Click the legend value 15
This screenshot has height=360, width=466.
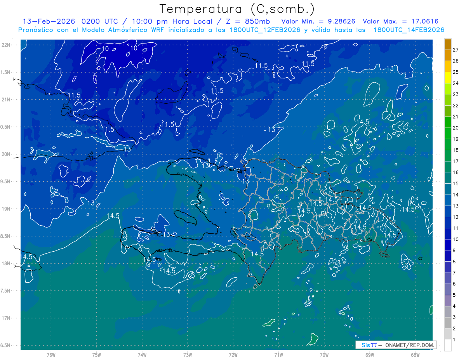coord(456,184)
